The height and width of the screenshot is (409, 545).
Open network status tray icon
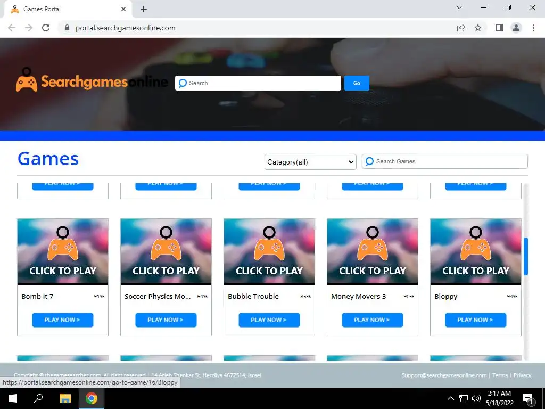tap(464, 398)
